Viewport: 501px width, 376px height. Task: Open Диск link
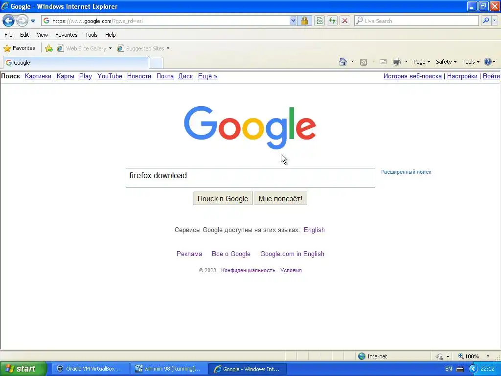185,76
